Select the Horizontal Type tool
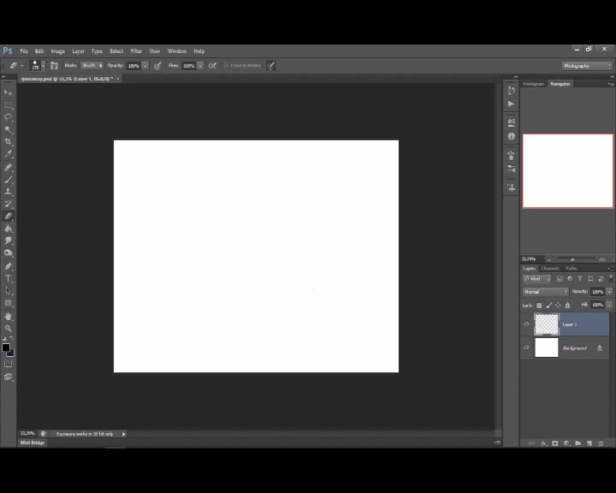 pos(8,278)
